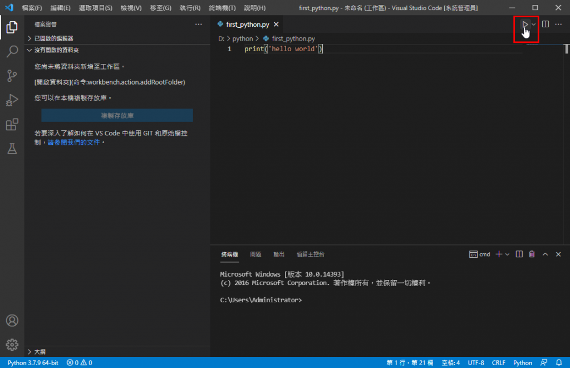The width and height of the screenshot is (570, 368).
Task: Open the Explorer view in activity bar
Action: pos(12,27)
